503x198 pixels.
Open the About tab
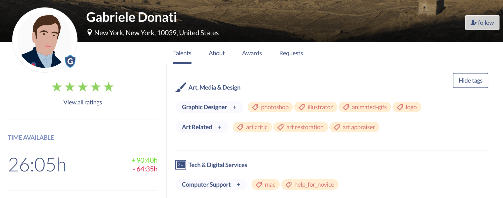tap(217, 53)
